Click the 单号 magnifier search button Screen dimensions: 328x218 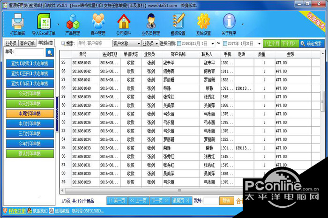pyautogui.click(x=50, y=52)
